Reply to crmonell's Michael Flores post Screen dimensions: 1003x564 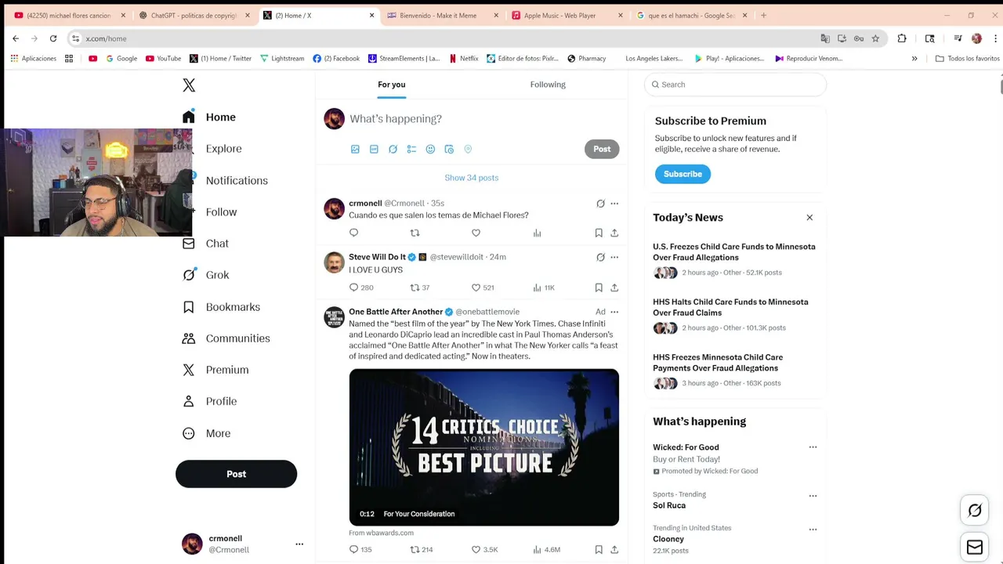tap(353, 233)
